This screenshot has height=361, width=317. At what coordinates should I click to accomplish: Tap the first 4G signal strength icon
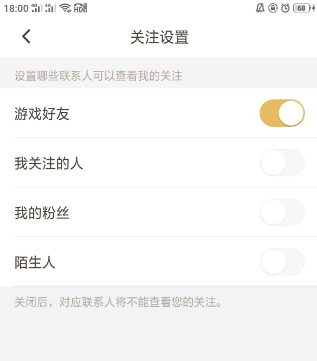tap(37, 8)
